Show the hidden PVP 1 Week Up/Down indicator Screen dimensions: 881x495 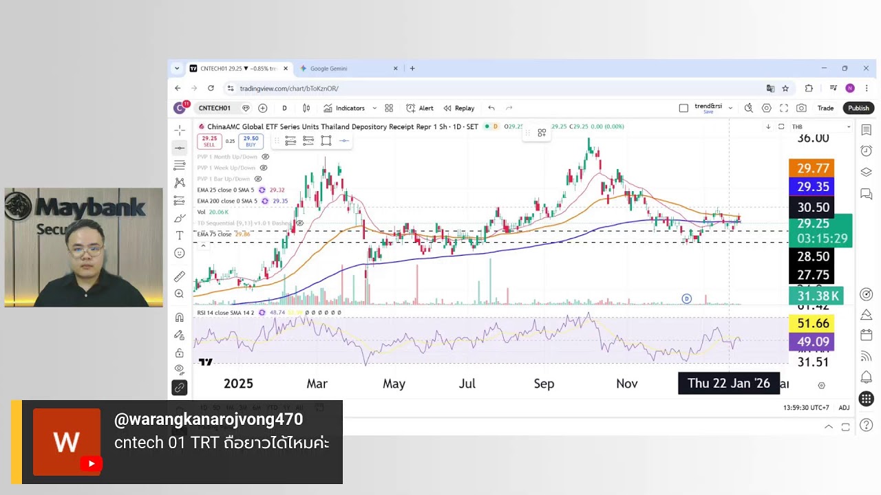point(263,168)
